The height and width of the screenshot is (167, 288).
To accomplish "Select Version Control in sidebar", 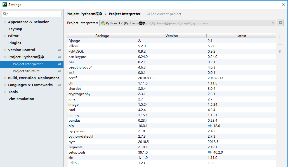I will pyautogui.click(x=22, y=50).
